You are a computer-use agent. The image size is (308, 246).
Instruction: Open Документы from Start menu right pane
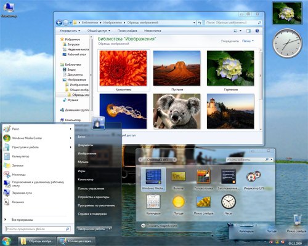coord(86,145)
